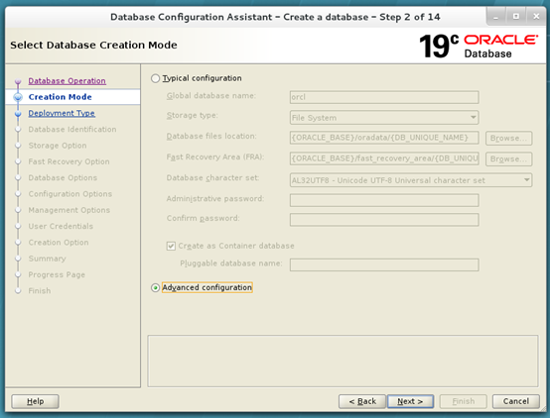The image size is (550, 418).
Task: Select Typical configuration radio button
Action: click(156, 78)
